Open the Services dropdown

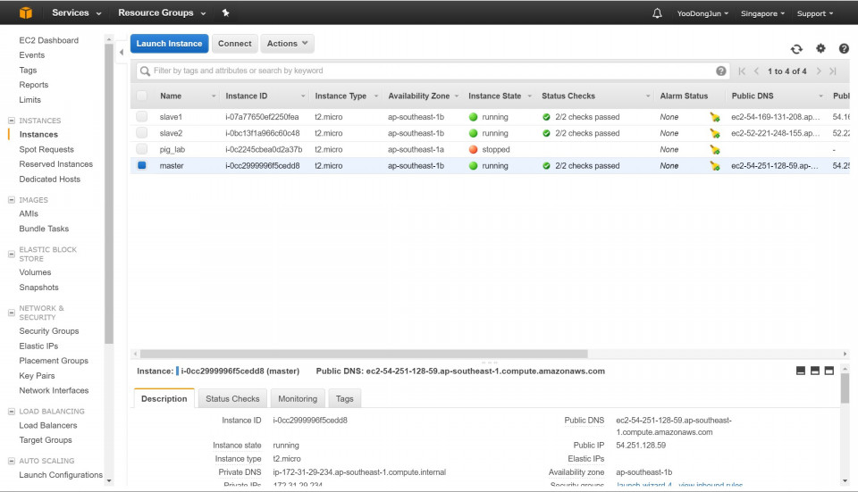[x=77, y=13]
